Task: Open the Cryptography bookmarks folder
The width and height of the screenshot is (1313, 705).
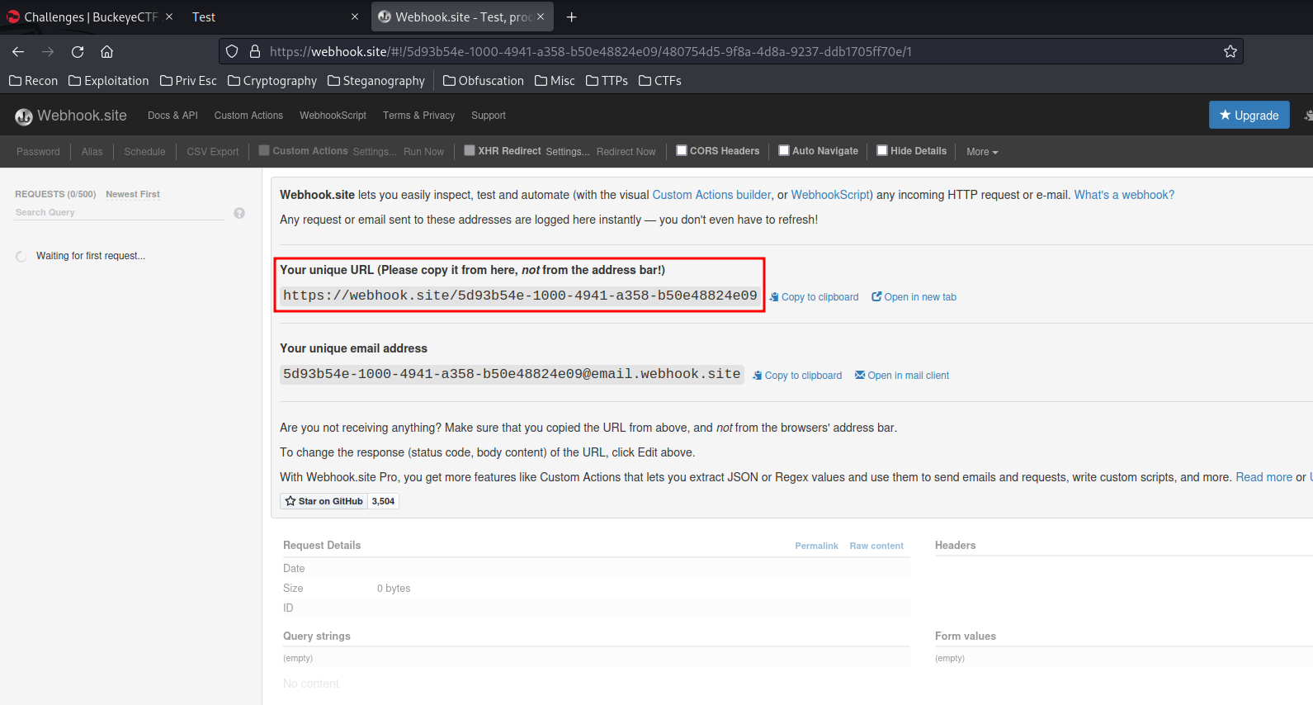Action: (272, 81)
